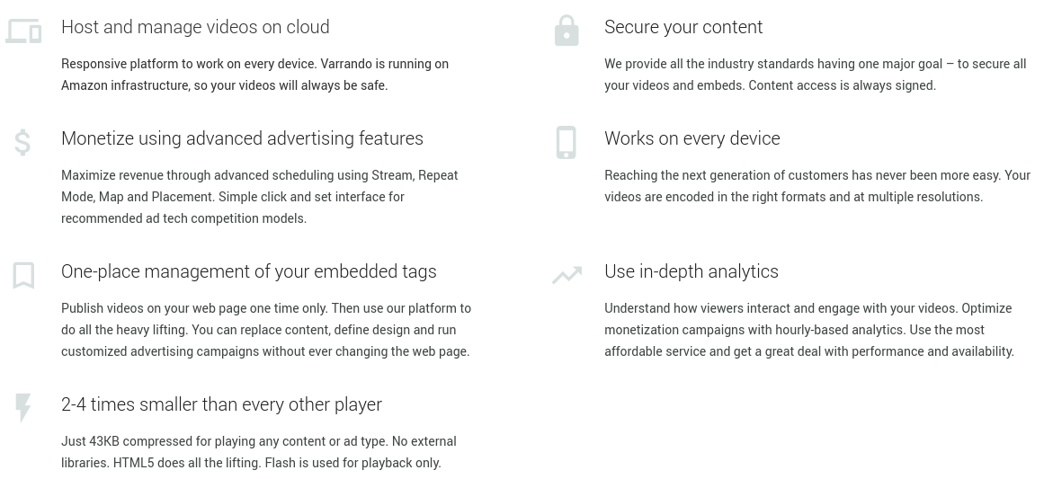Click the trending arrow analytics icon
This screenshot has height=479, width=1044.
pos(567,275)
